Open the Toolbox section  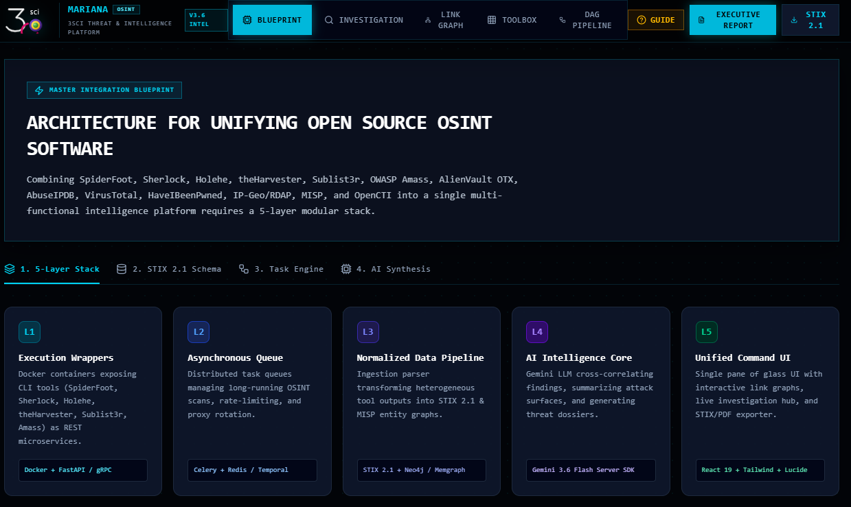pyautogui.click(x=512, y=20)
